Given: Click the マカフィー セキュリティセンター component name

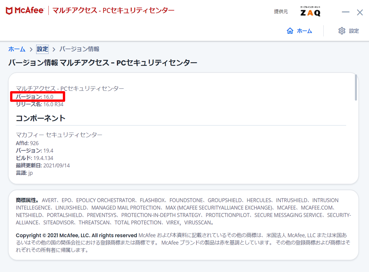Looking at the screenshot, I should (x=59, y=135).
